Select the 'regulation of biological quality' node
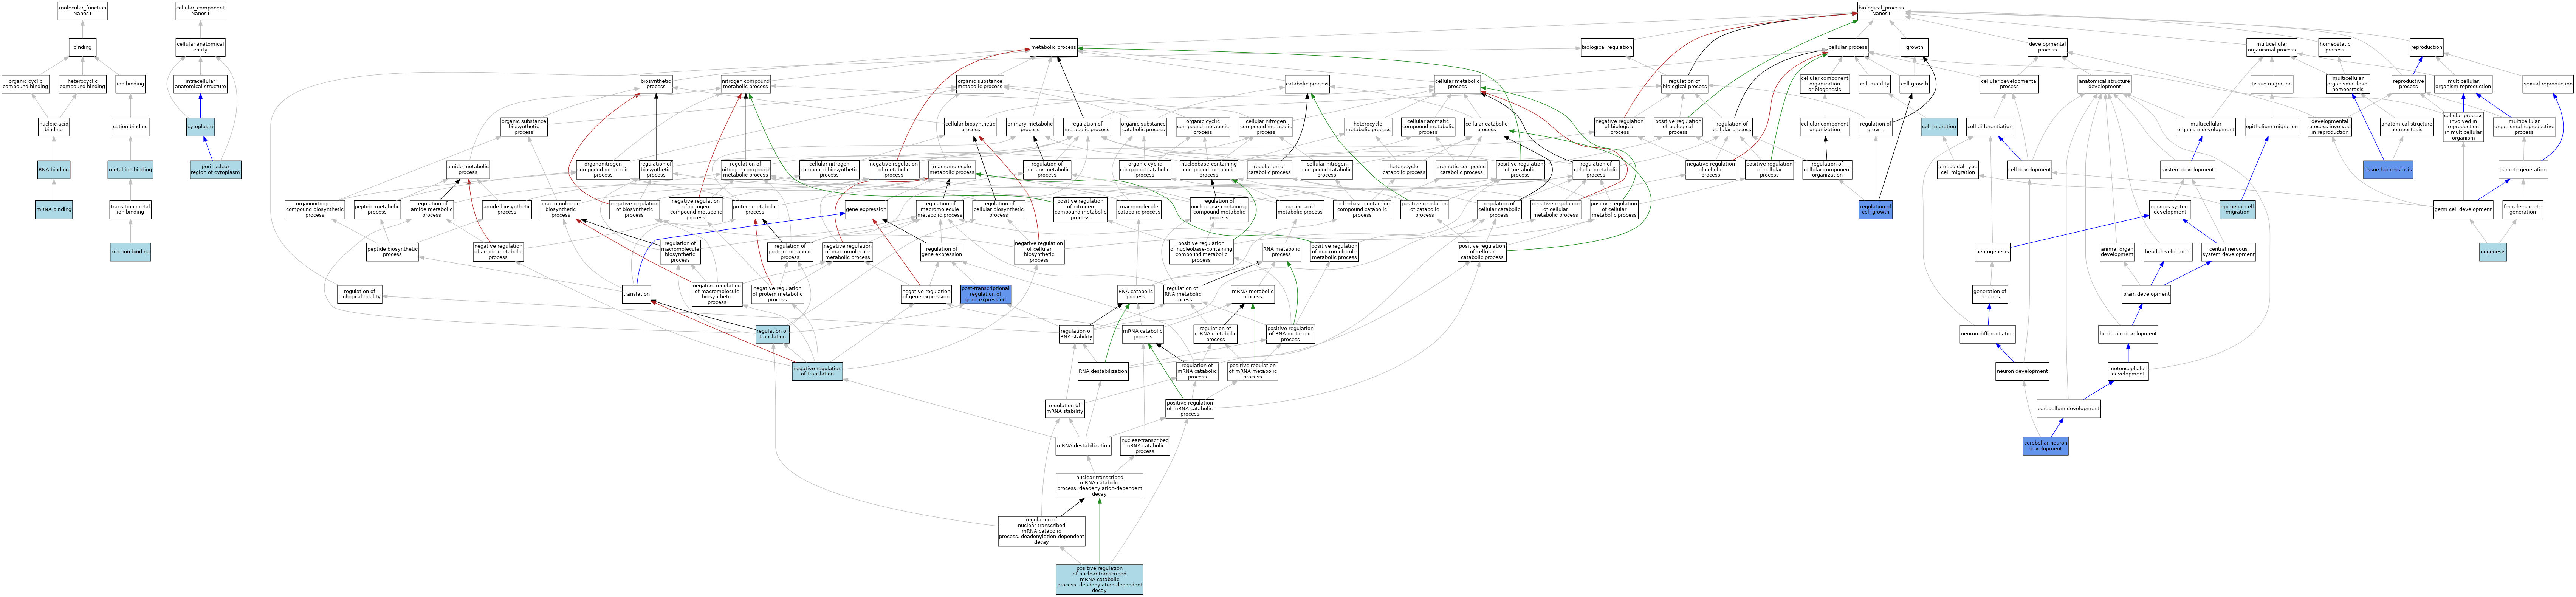This screenshot has height=597, width=2576. point(359,294)
